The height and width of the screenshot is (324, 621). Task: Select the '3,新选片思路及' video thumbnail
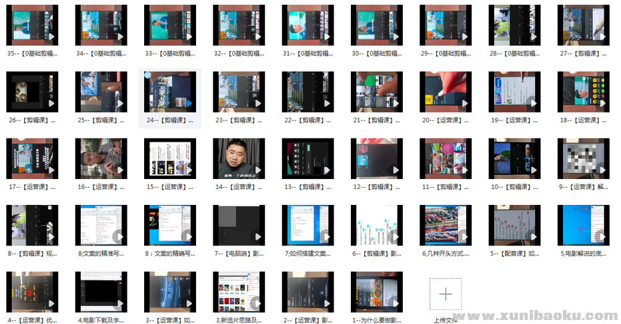point(238,291)
